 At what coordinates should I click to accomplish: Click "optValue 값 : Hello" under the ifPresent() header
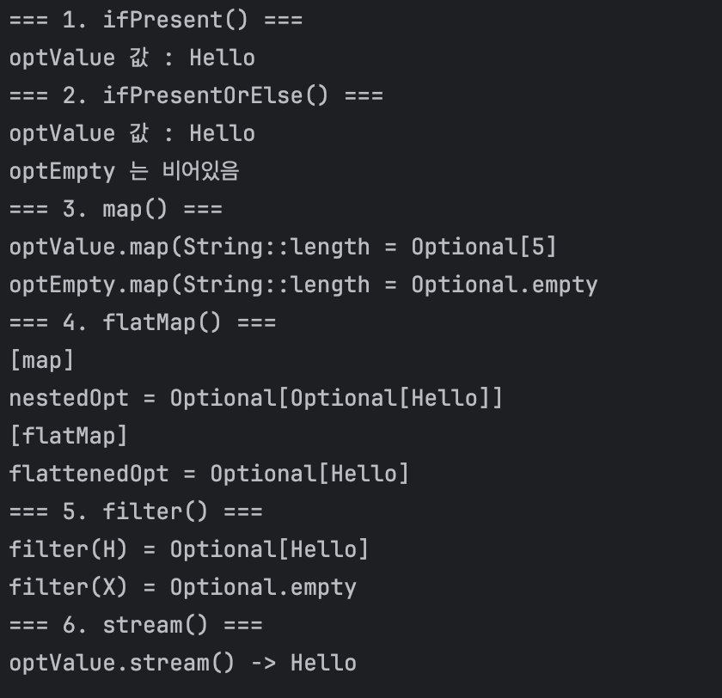tap(132, 58)
